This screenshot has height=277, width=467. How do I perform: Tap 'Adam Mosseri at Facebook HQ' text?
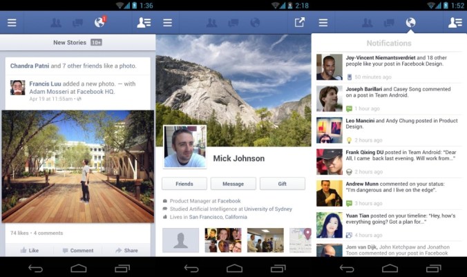(x=71, y=91)
